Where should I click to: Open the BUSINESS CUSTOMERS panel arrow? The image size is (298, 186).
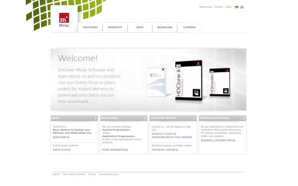(x=244, y=118)
